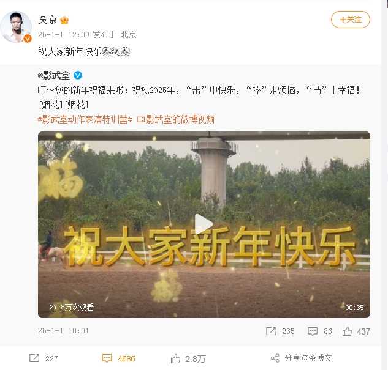The height and width of the screenshot is (370, 388).
Task: Open 吴京's profile avatar
Action: pyautogui.click(x=16, y=27)
